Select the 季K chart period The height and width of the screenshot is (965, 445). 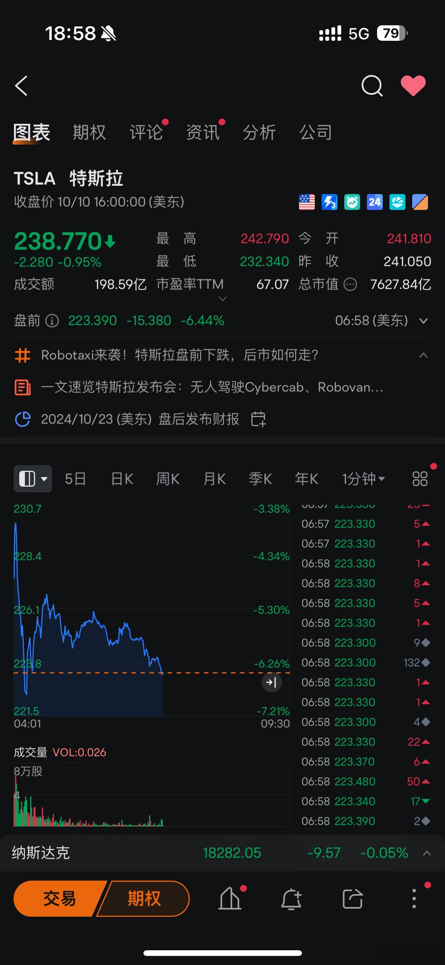coord(260,479)
